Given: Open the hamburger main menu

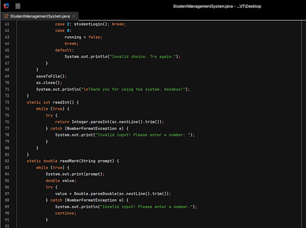Looking at the screenshot, I should click(18, 6).
